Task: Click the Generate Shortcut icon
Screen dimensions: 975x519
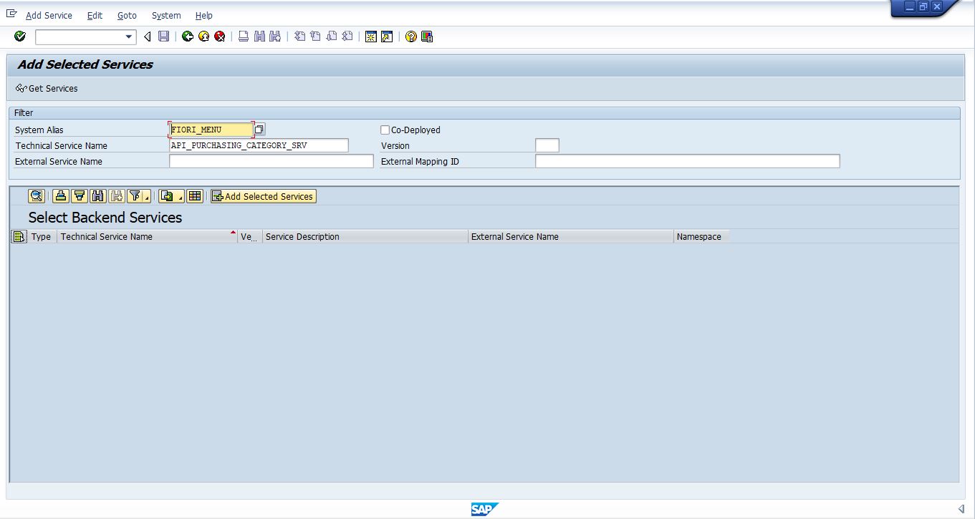Action: click(x=387, y=37)
